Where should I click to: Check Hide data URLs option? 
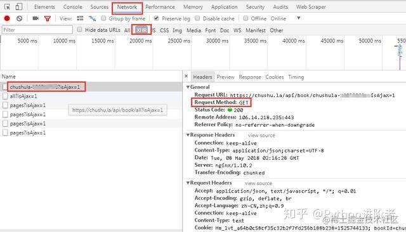pos(79,30)
